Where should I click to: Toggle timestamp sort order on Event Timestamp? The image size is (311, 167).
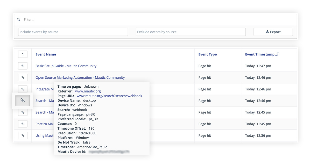pyautogui.click(x=277, y=54)
